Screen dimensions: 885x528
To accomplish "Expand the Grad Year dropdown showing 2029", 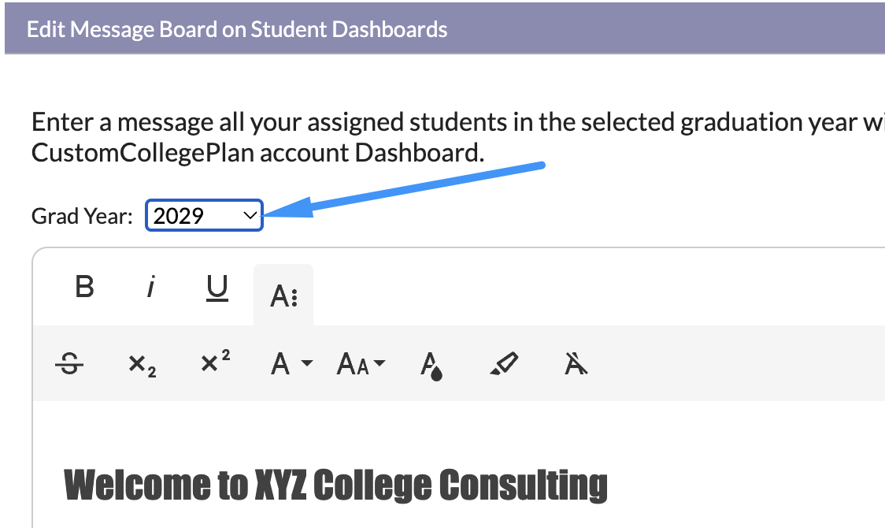I will 204,215.
